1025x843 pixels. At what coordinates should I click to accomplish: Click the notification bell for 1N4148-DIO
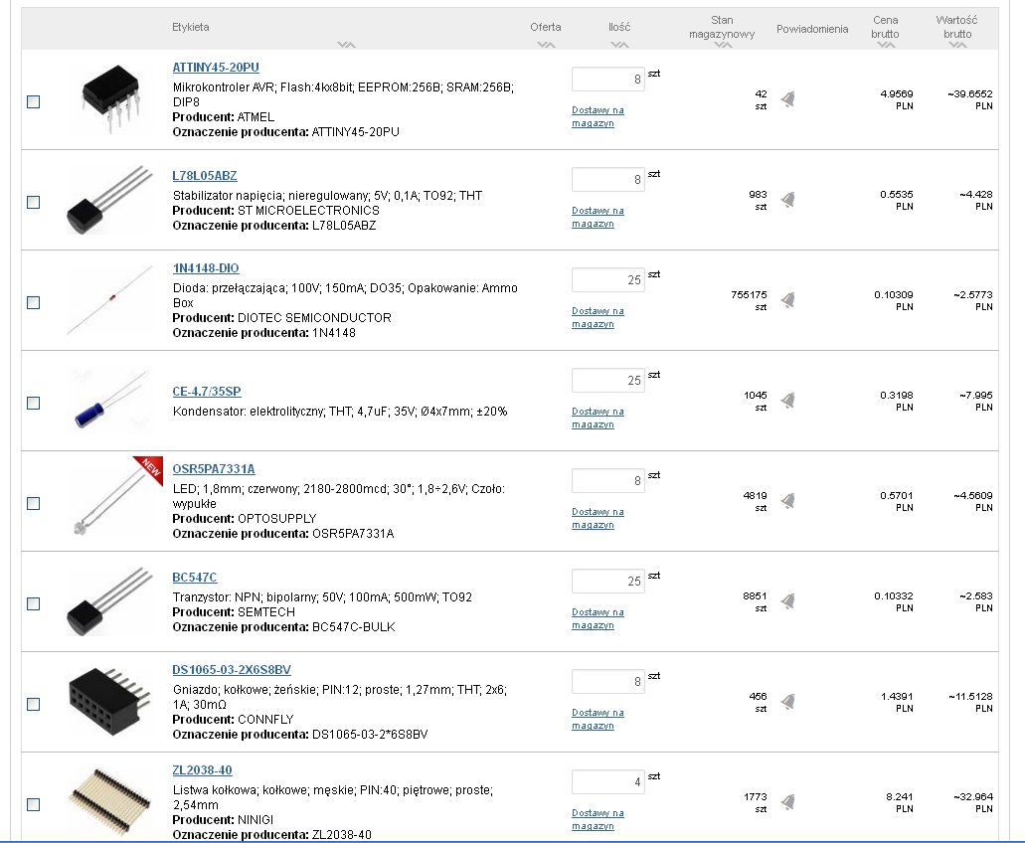coord(788,300)
